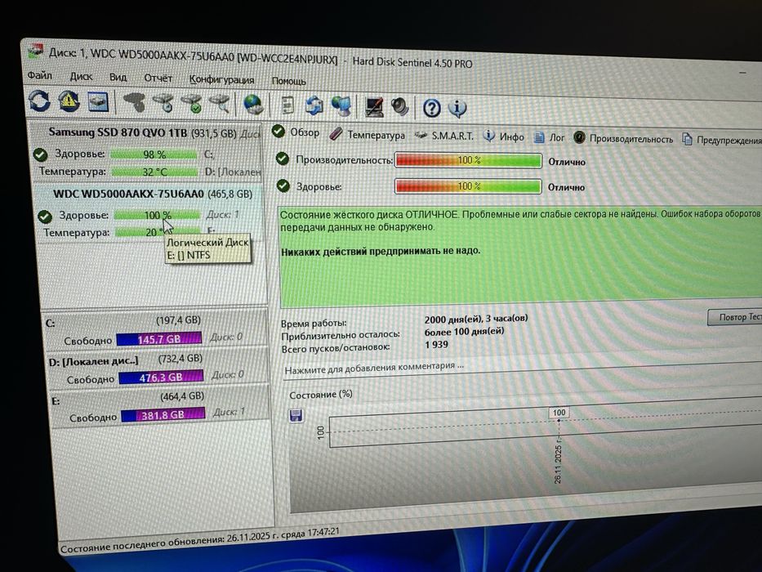The image size is (762, 572).
Task: Select the E: partition row (464,4 GB)
Action: coord(160,405)
